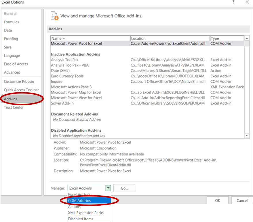Image resolution: width=253 pixels, height=222 pixels.
Task: Select the Analysis ToolPak - VBA add-in
Action: (70, 65)
